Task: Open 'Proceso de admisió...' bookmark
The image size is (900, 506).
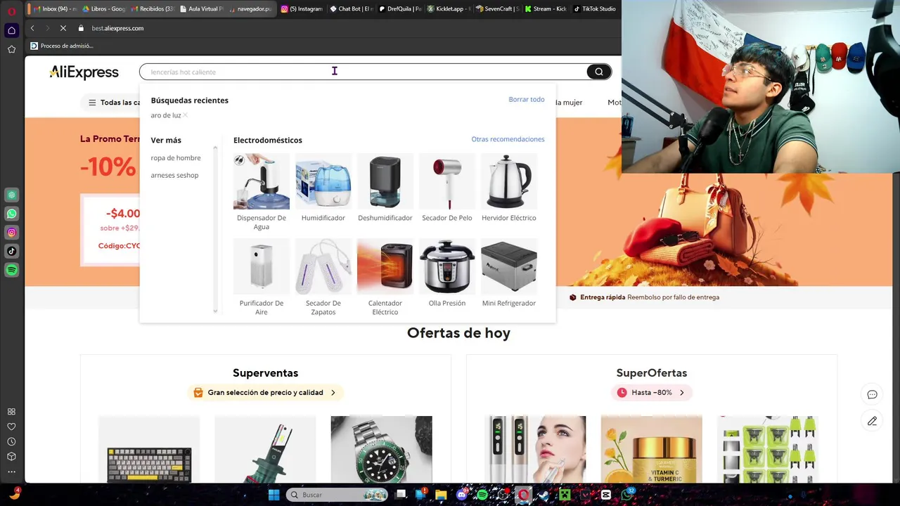Action: 61,46
